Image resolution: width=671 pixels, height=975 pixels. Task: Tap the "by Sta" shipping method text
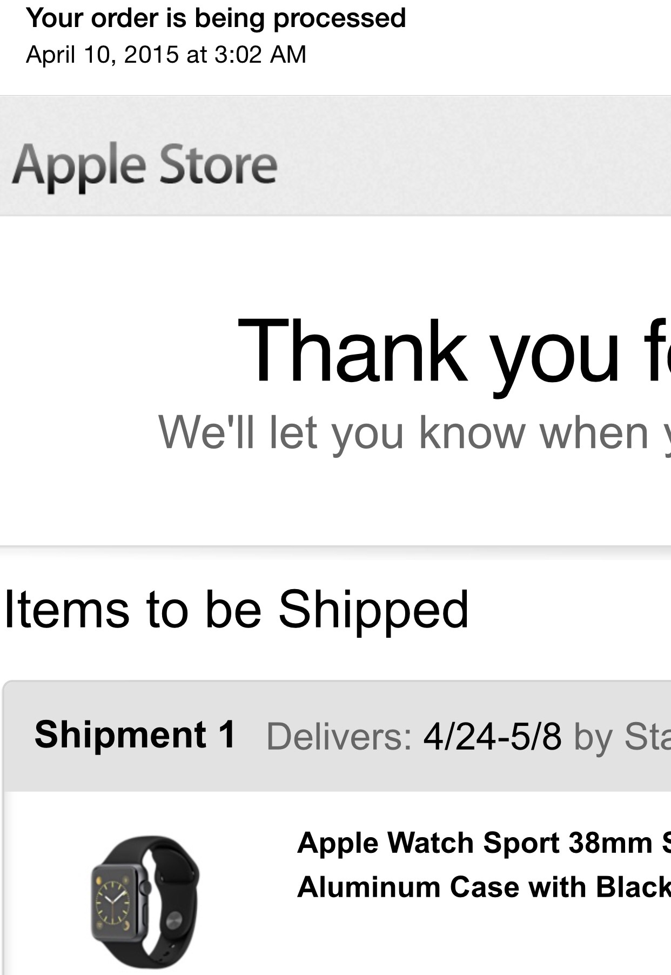622,737
